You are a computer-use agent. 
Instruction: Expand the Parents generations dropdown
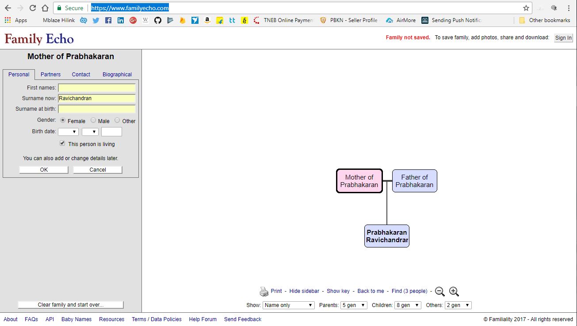[353, 305]
